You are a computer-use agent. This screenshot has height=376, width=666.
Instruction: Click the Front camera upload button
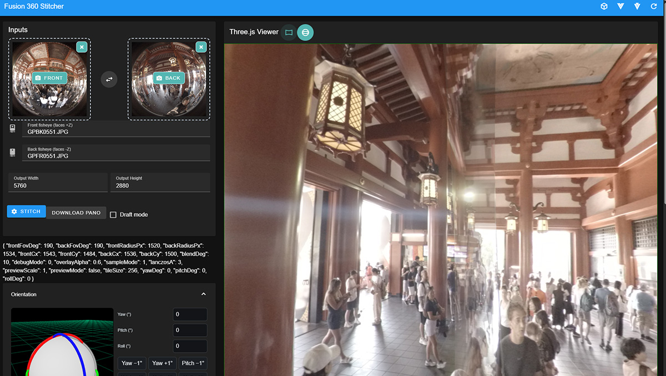click(x=49, y=78)
